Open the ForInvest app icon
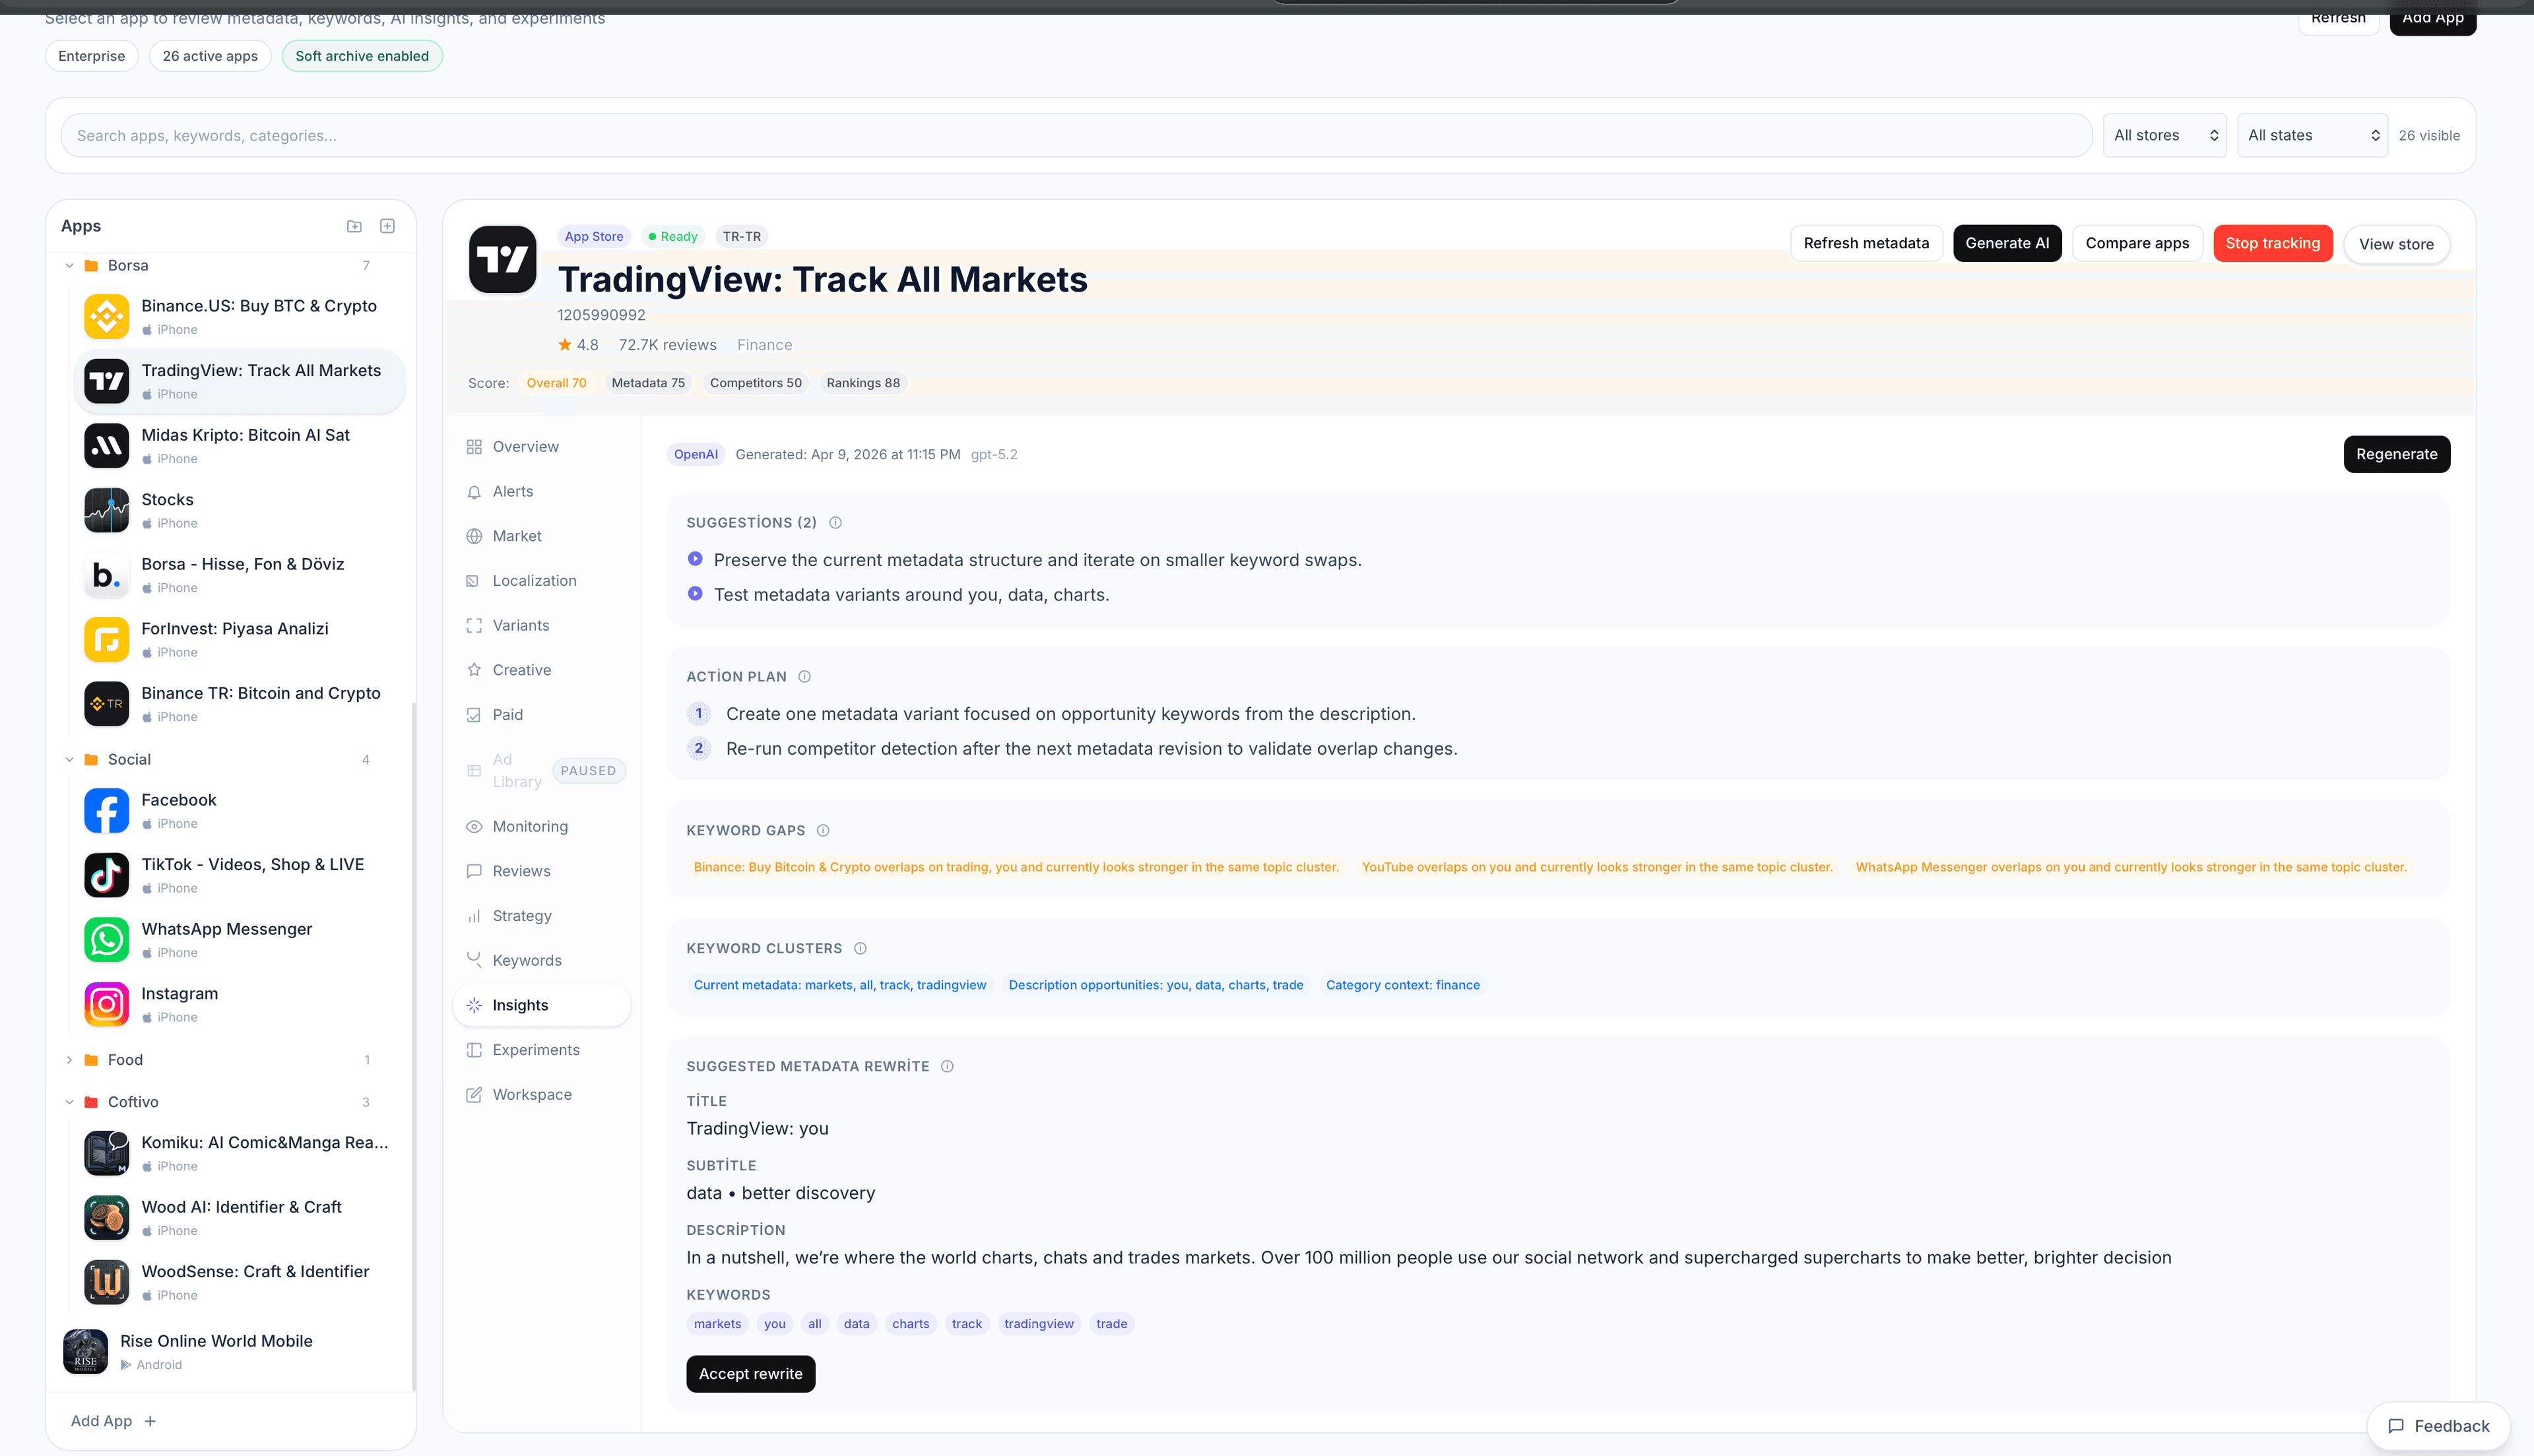This screenshot has width=2534, height=1456. [106, 639]
